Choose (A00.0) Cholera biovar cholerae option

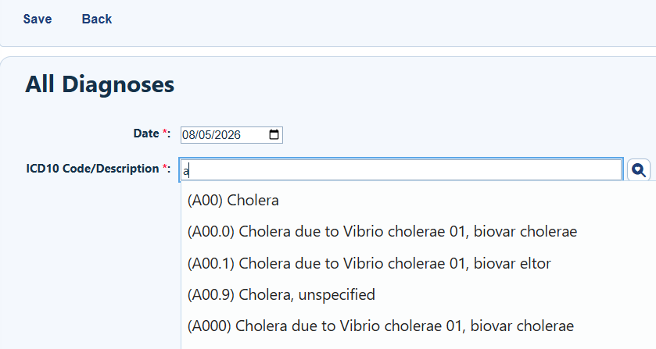click(382, 232)
